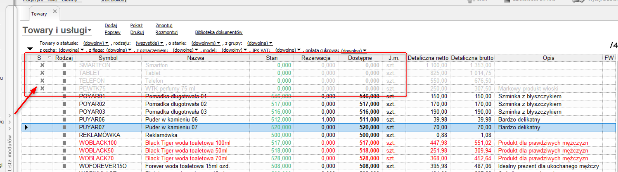Click the Rodzaj square icon for WOFOREVER15O
Viewport: 618px width, 172px height.
pos(64,166)
